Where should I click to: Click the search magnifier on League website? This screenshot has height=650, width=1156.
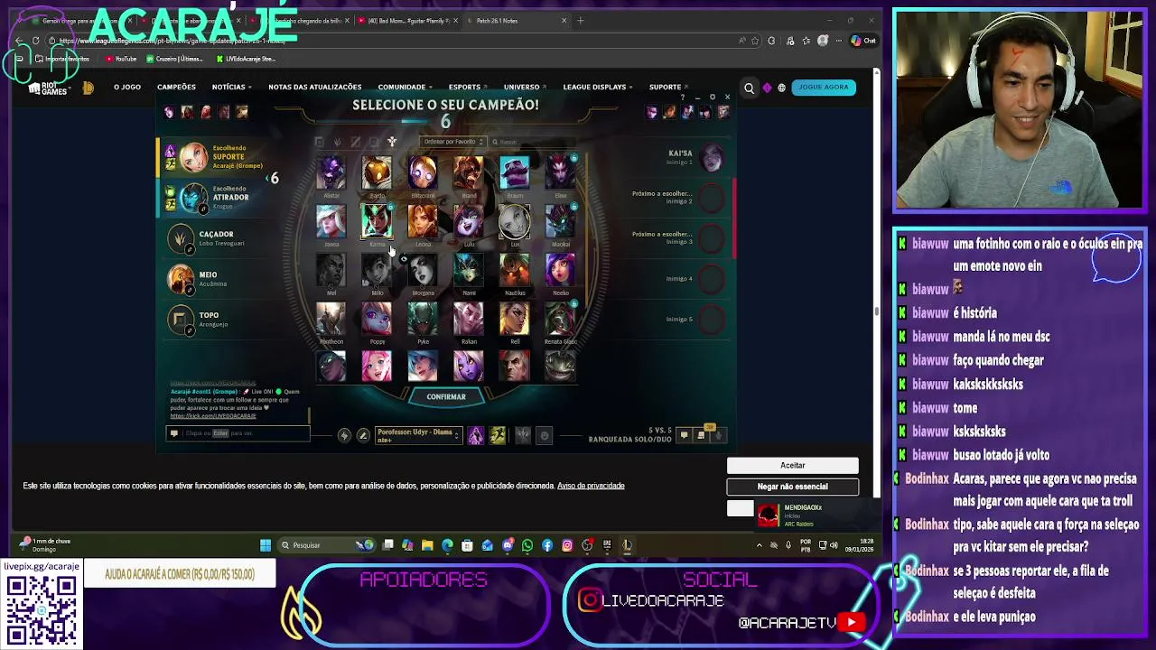749,88
